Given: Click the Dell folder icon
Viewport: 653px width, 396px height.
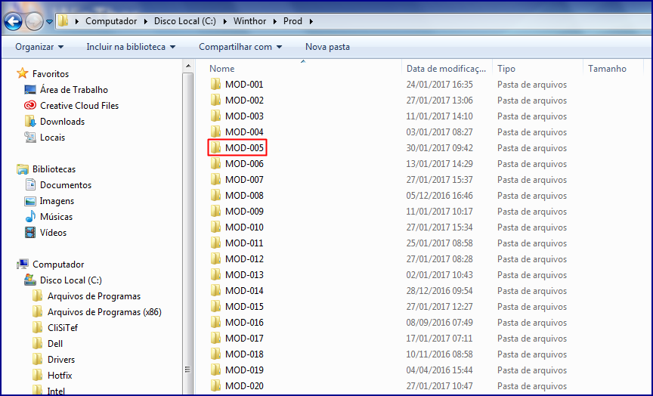Looking at the screenshot, I should 38,344.
